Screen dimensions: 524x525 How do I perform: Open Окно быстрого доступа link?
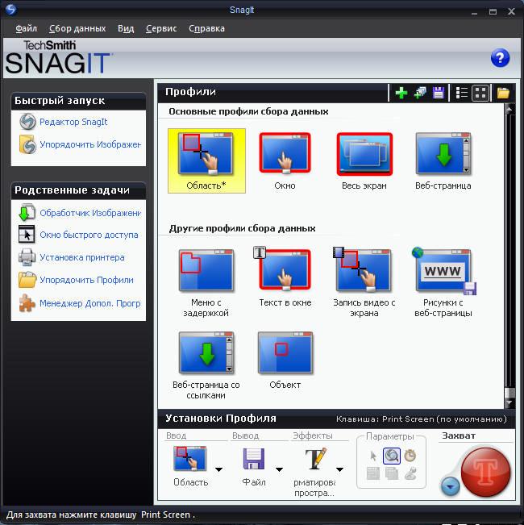tap(89, 235)
